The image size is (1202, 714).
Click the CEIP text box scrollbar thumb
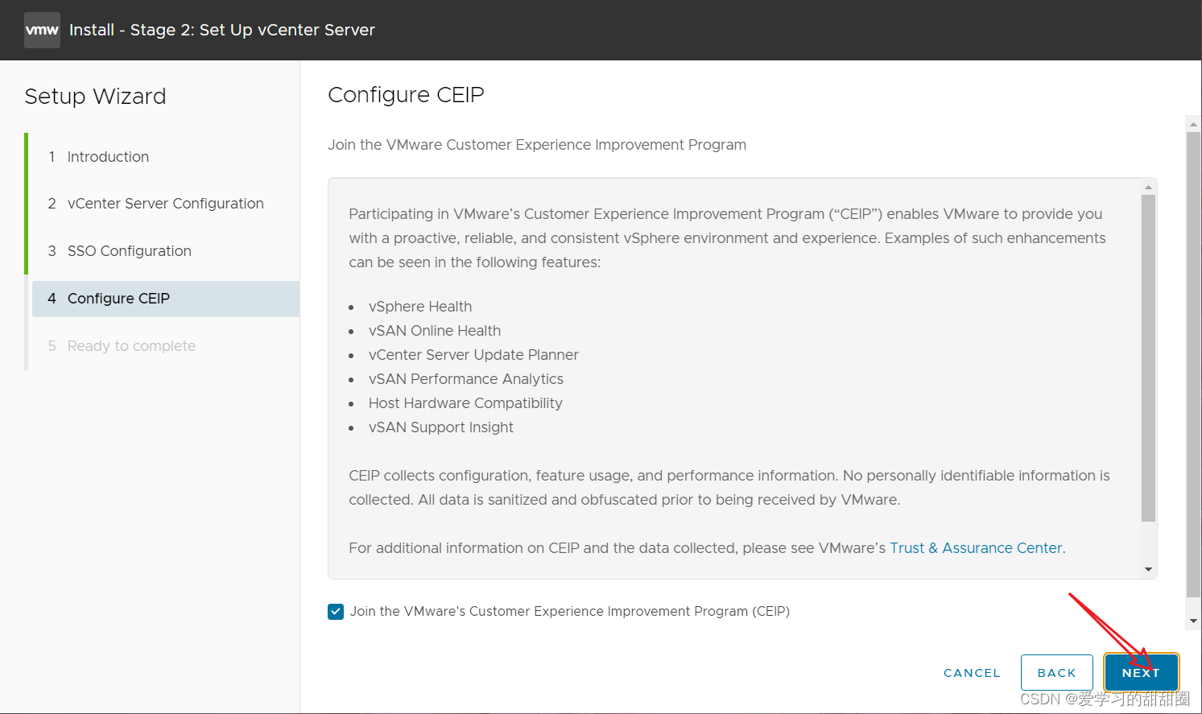coord(1148,358)
